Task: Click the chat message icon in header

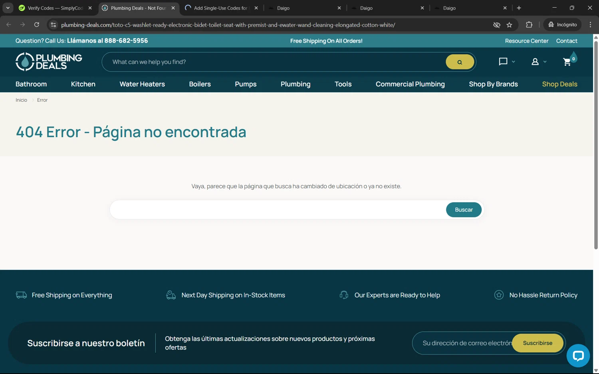Action: [503, 61]
